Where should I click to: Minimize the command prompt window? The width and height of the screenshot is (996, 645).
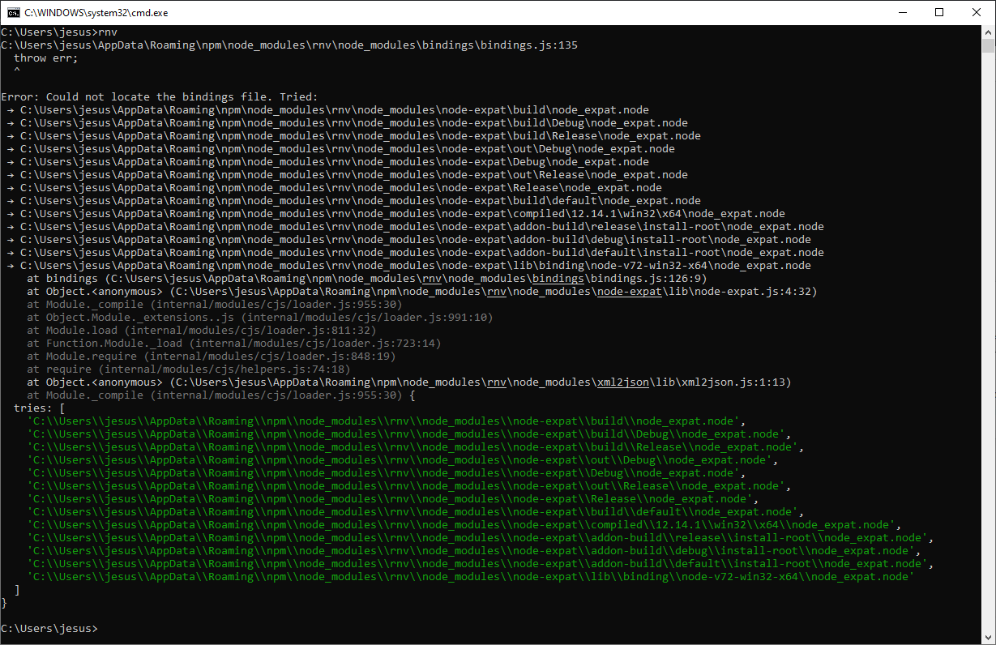coord(903,12)
